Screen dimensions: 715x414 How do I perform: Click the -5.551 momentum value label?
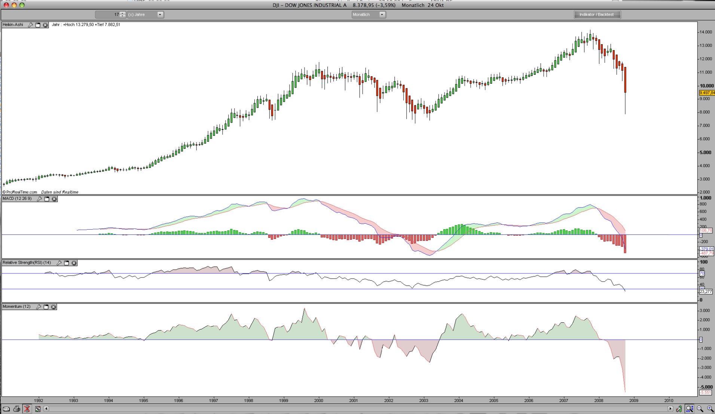705,392
